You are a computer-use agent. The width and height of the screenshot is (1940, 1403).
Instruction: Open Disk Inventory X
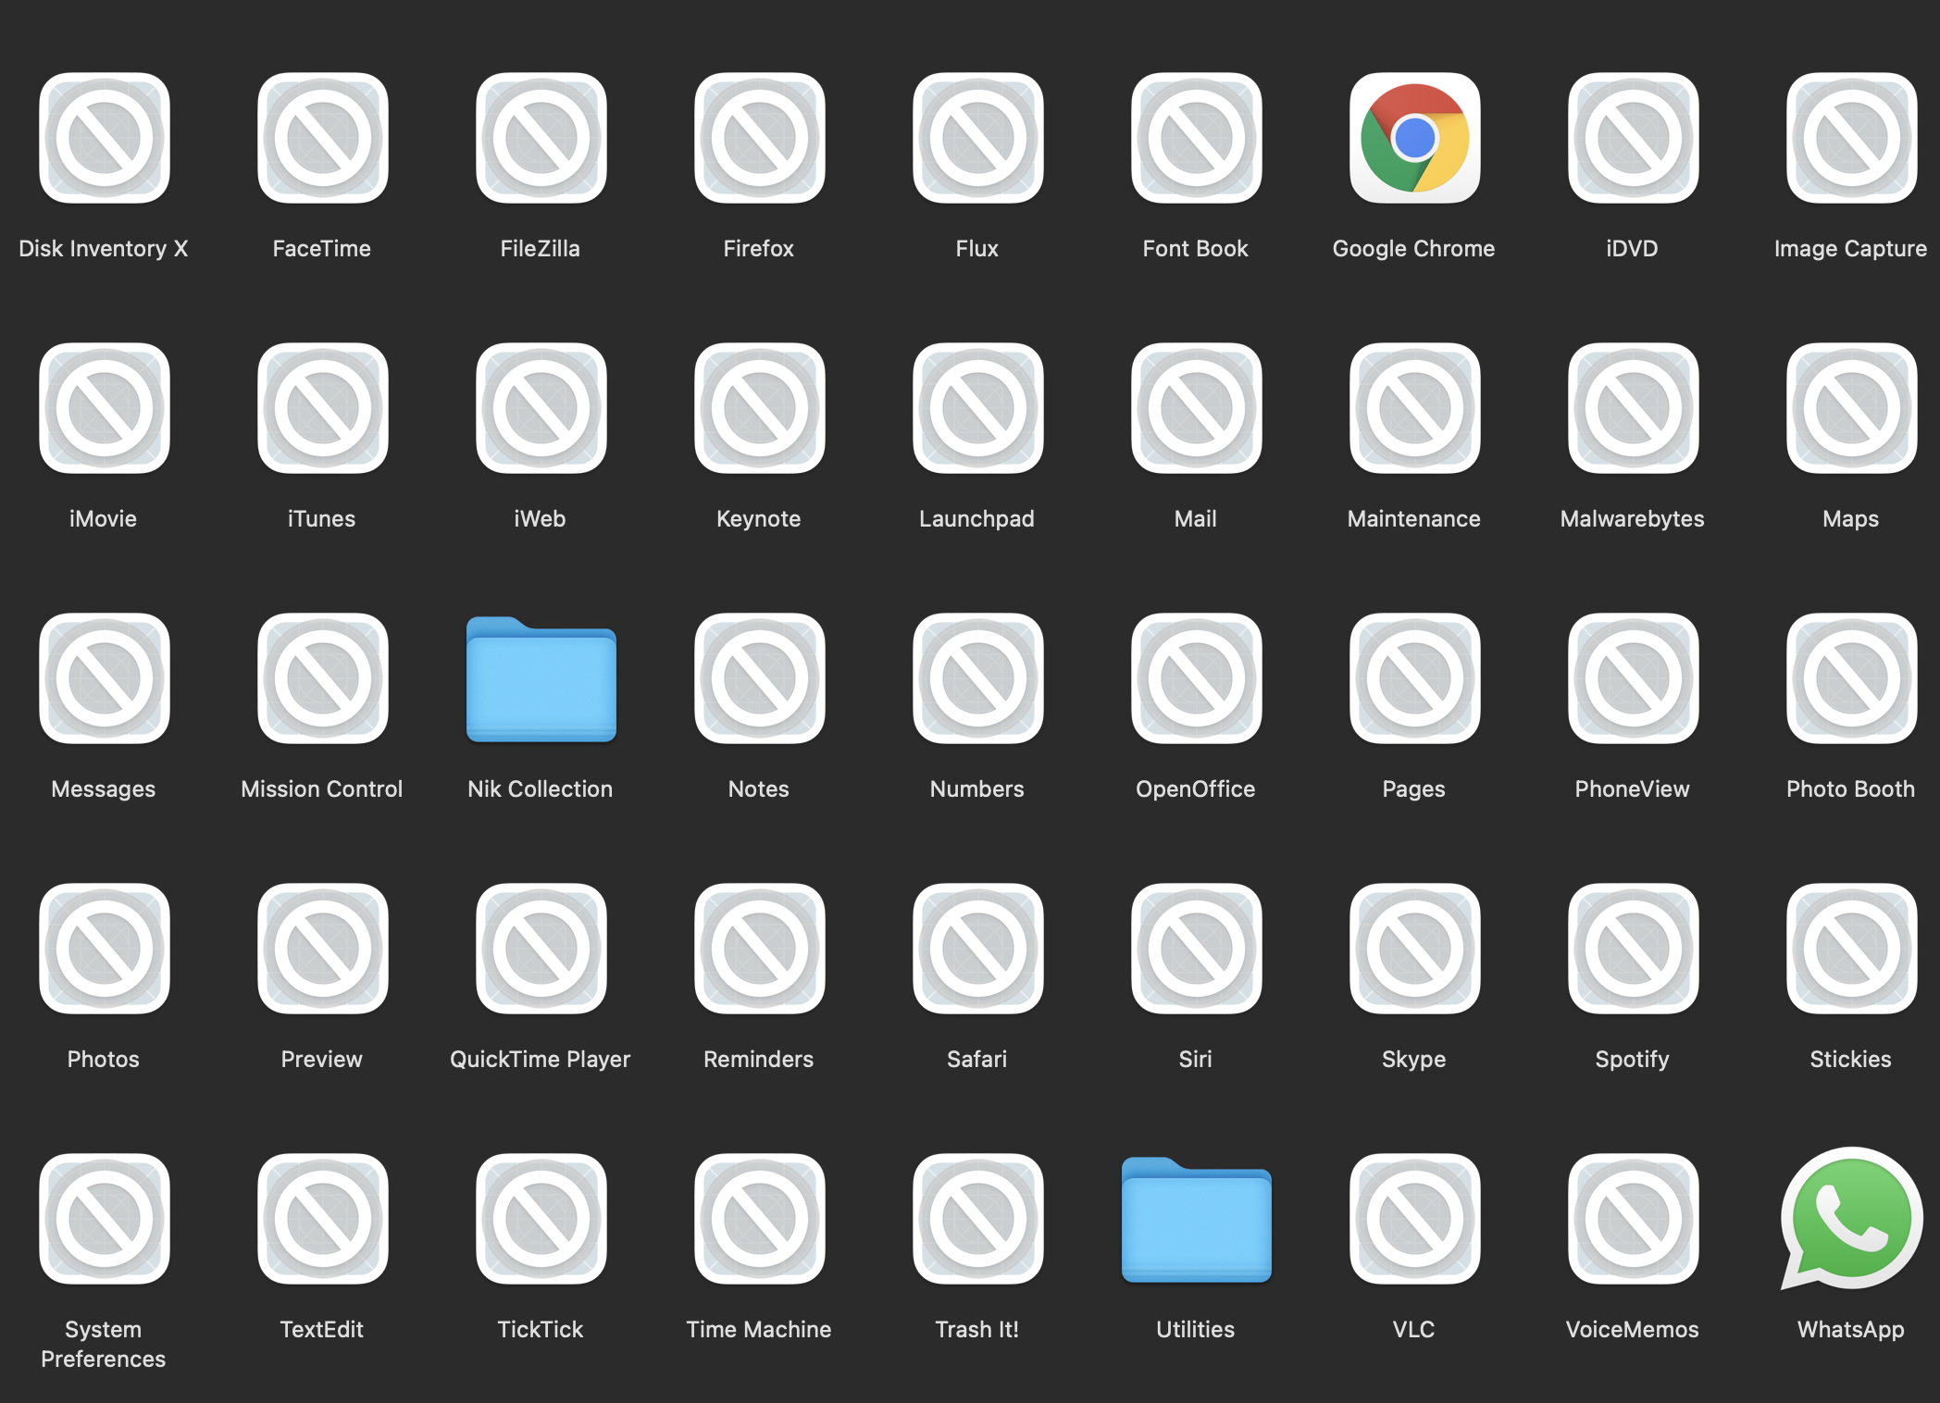[104, 139]
